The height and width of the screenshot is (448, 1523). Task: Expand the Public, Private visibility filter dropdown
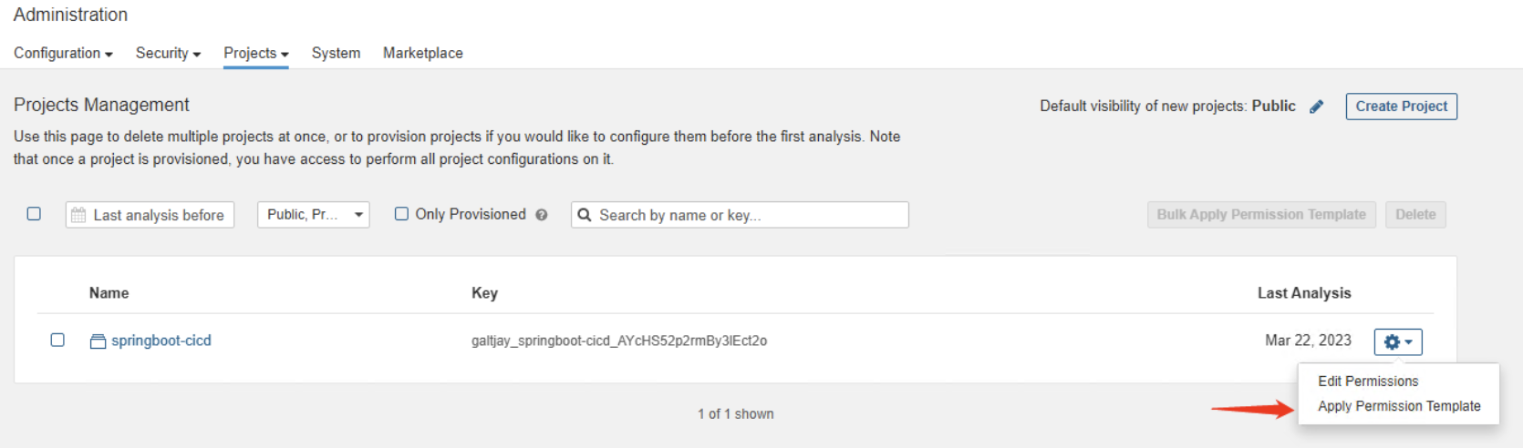click(x=313, y=215)
